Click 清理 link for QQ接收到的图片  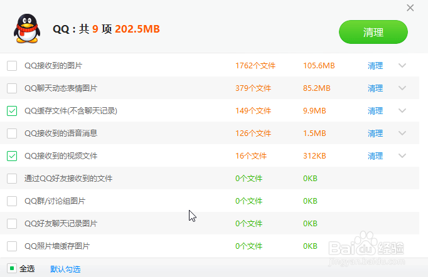(375, 66)
